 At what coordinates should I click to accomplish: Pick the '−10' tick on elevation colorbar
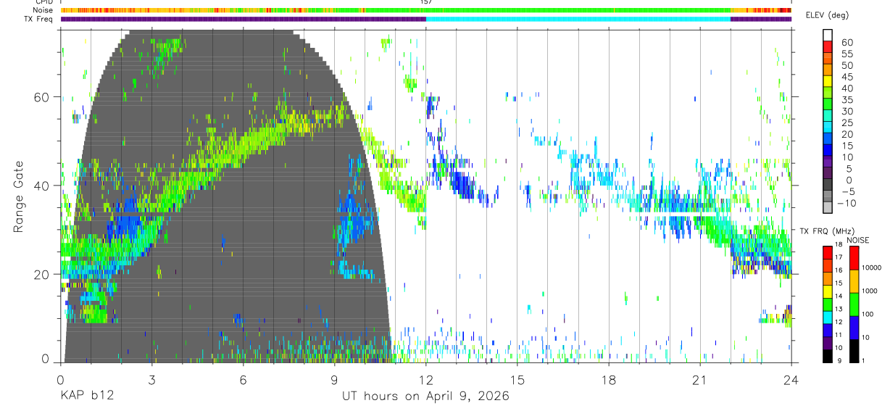846,203
